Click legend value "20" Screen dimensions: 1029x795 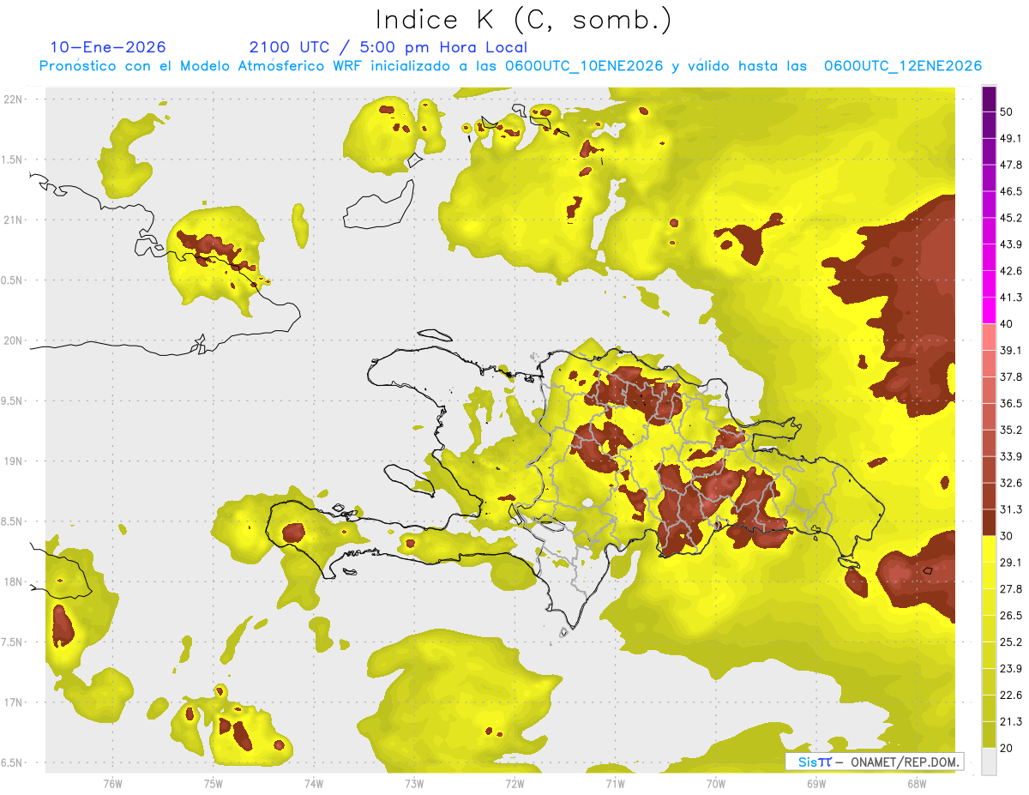point(1008,748)
